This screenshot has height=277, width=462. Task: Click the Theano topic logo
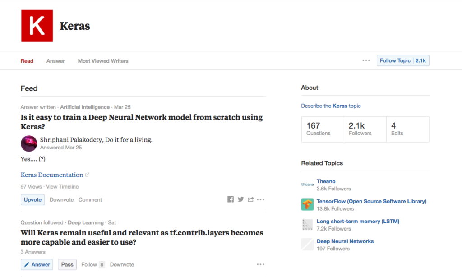307,185
